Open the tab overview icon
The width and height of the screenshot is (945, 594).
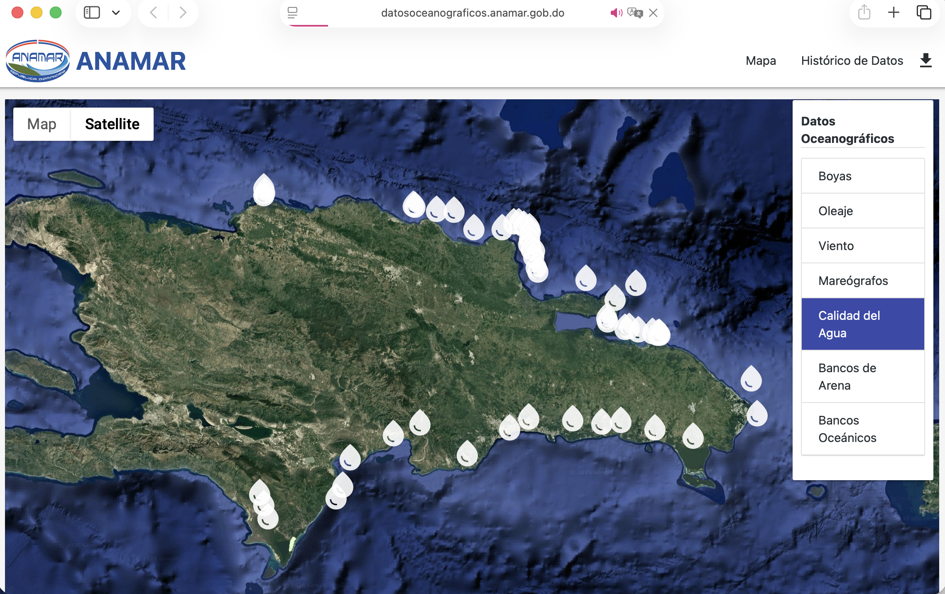pos(924,12)
